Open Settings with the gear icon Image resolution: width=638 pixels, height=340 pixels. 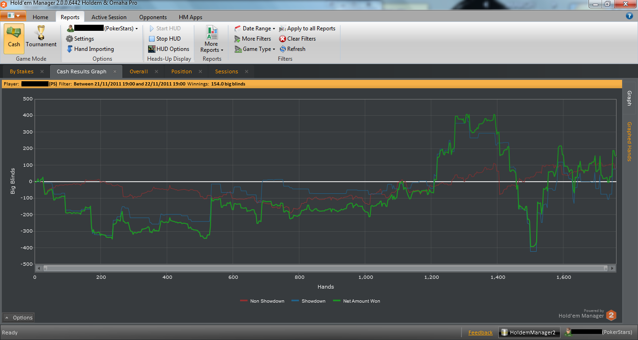point(70,39)
